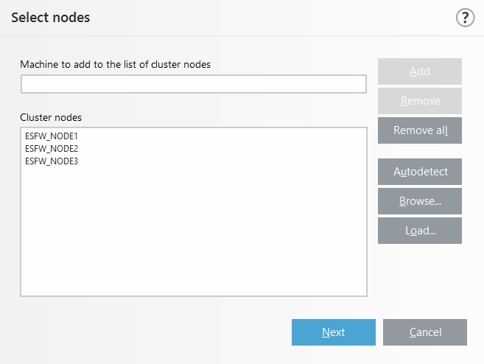Select ESFW_NODE2 in the cluster nodes list
Image resolution: width=484 pixels, height=364 pixels.
(x=52, y=149)
